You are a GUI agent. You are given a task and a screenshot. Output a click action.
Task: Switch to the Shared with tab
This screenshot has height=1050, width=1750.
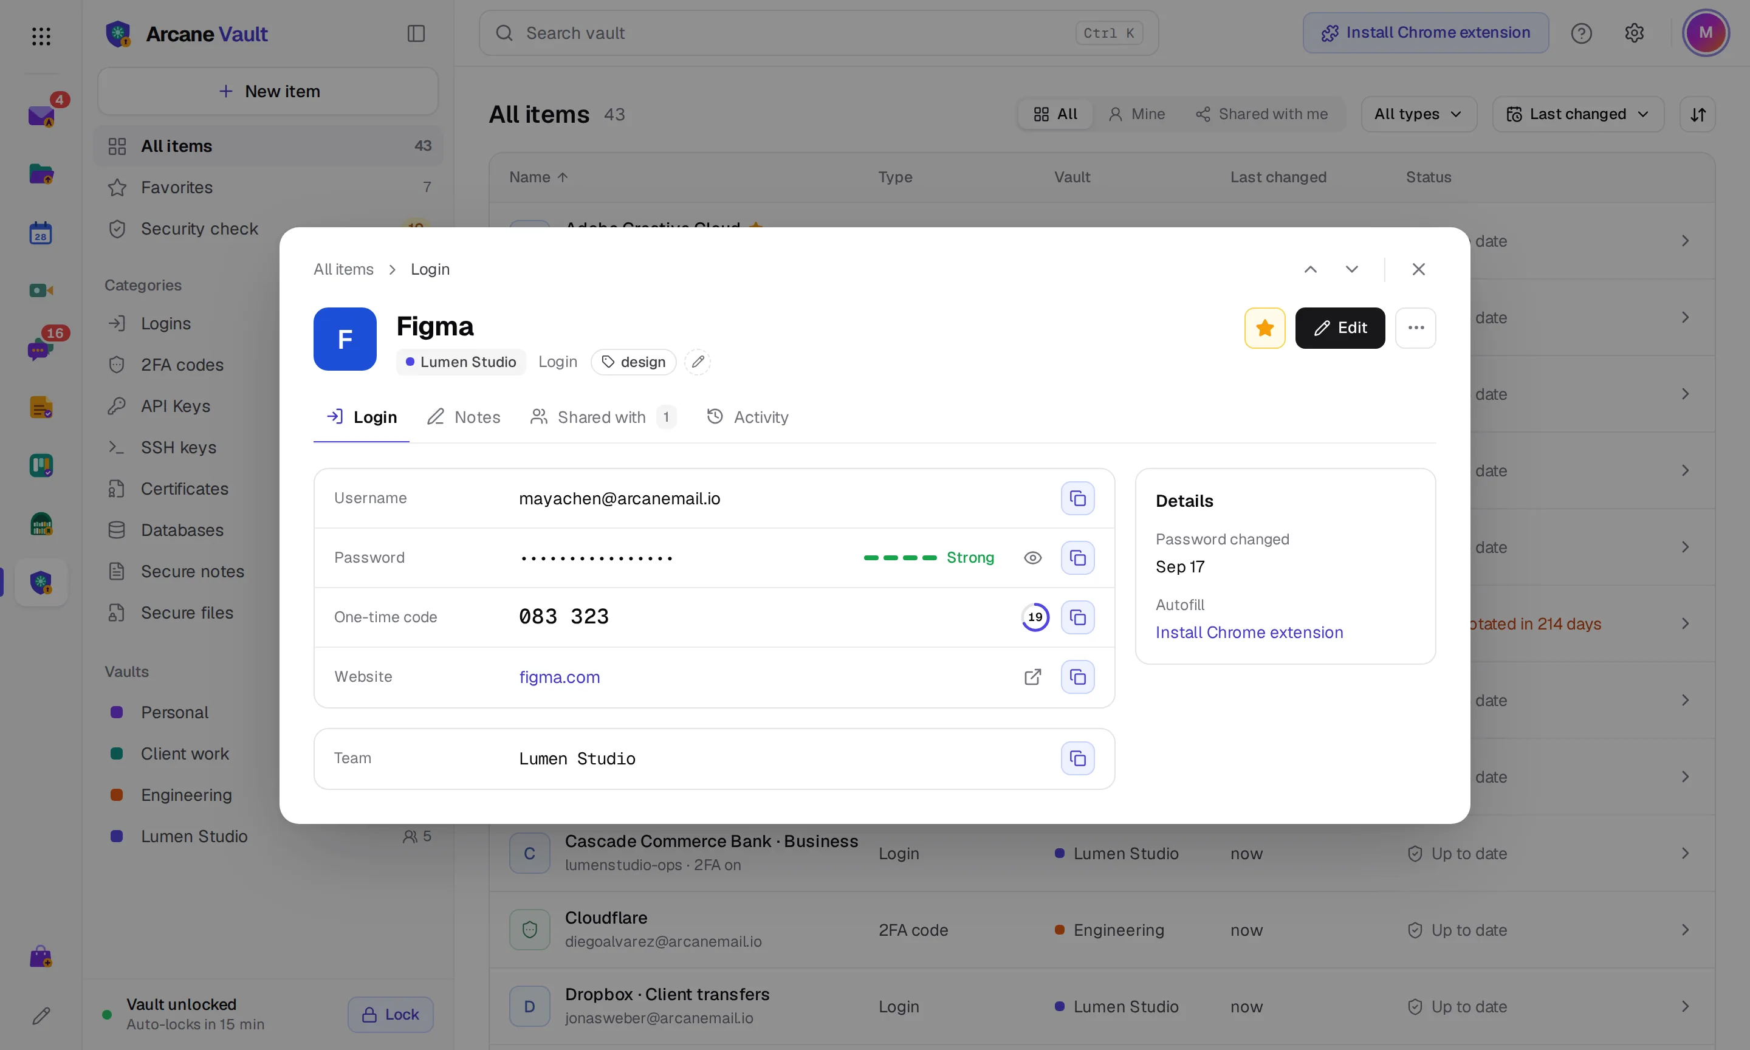point(603,417)
